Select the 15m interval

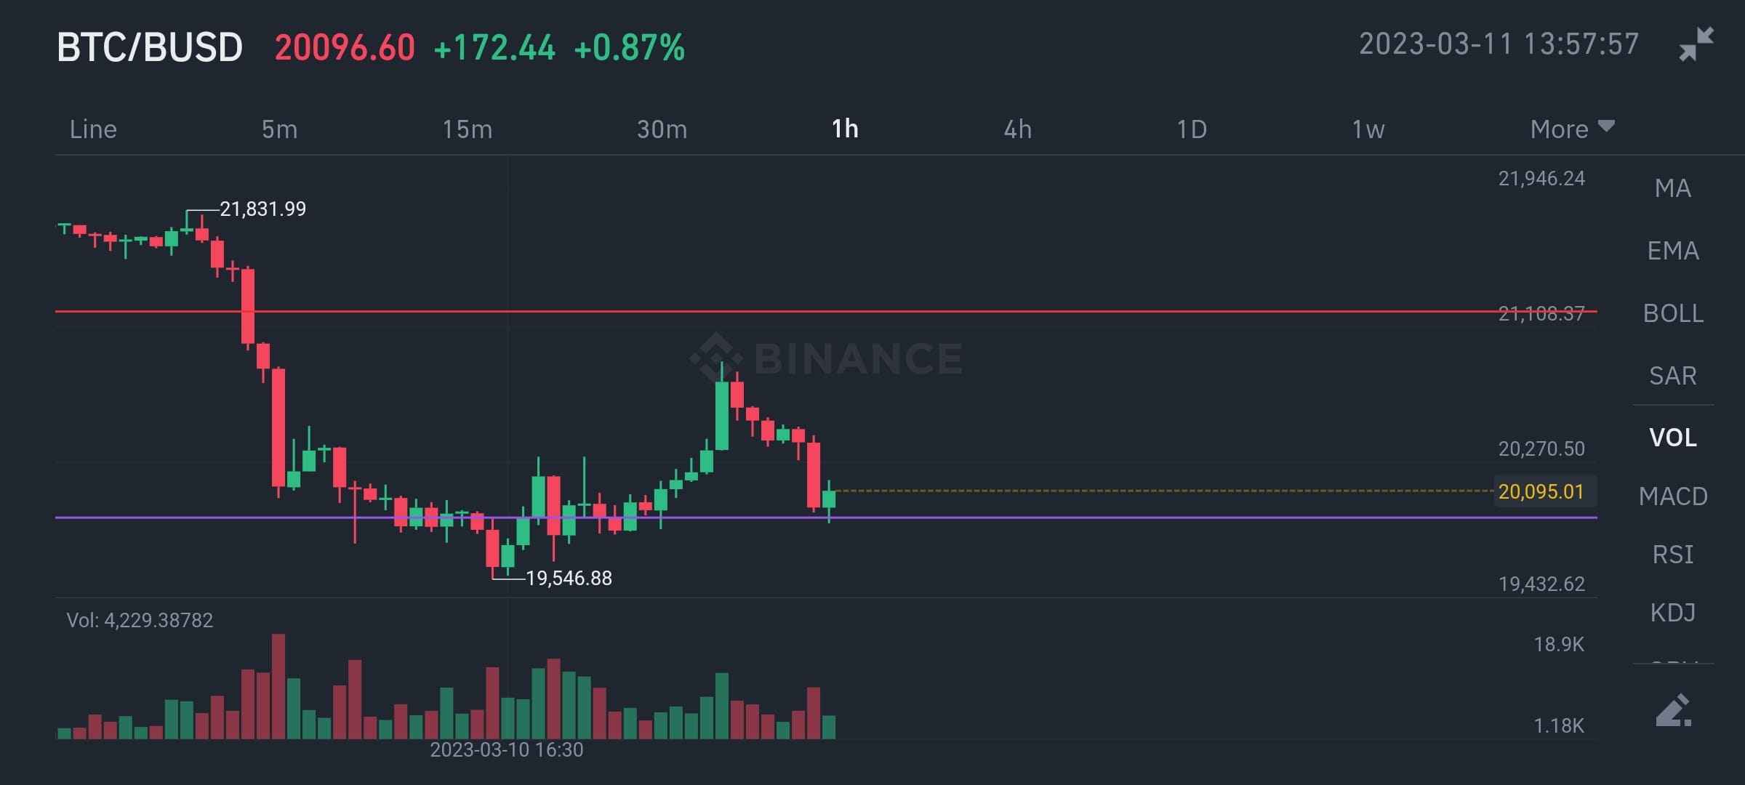pos(466,129)
